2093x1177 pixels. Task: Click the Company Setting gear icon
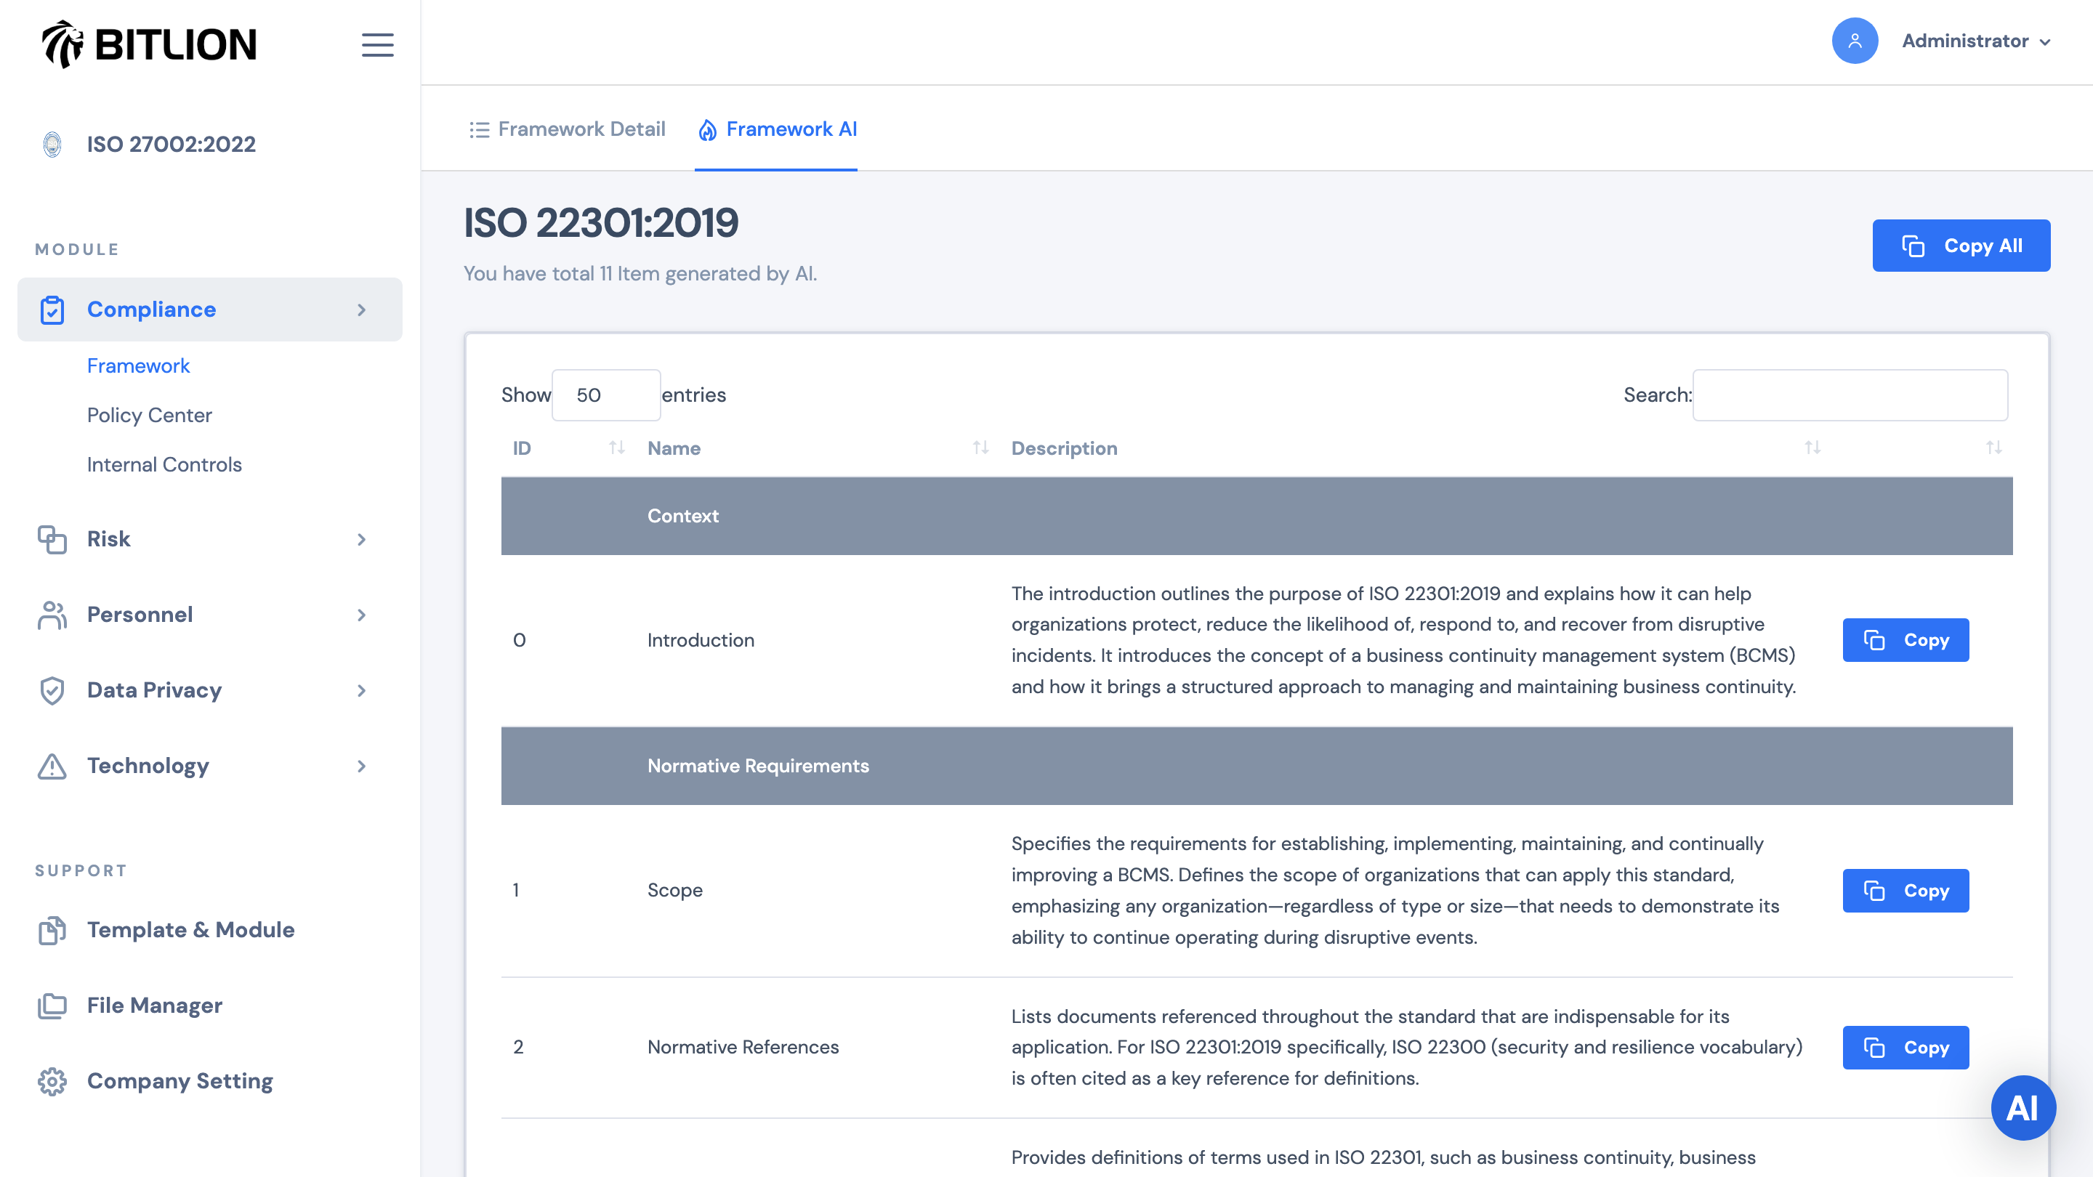click(52, 1081)
